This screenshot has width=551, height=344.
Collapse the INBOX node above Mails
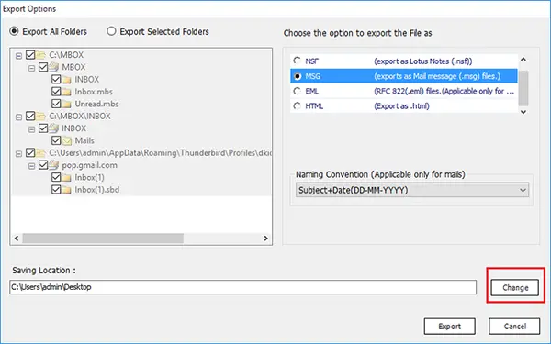pos(31,129)
